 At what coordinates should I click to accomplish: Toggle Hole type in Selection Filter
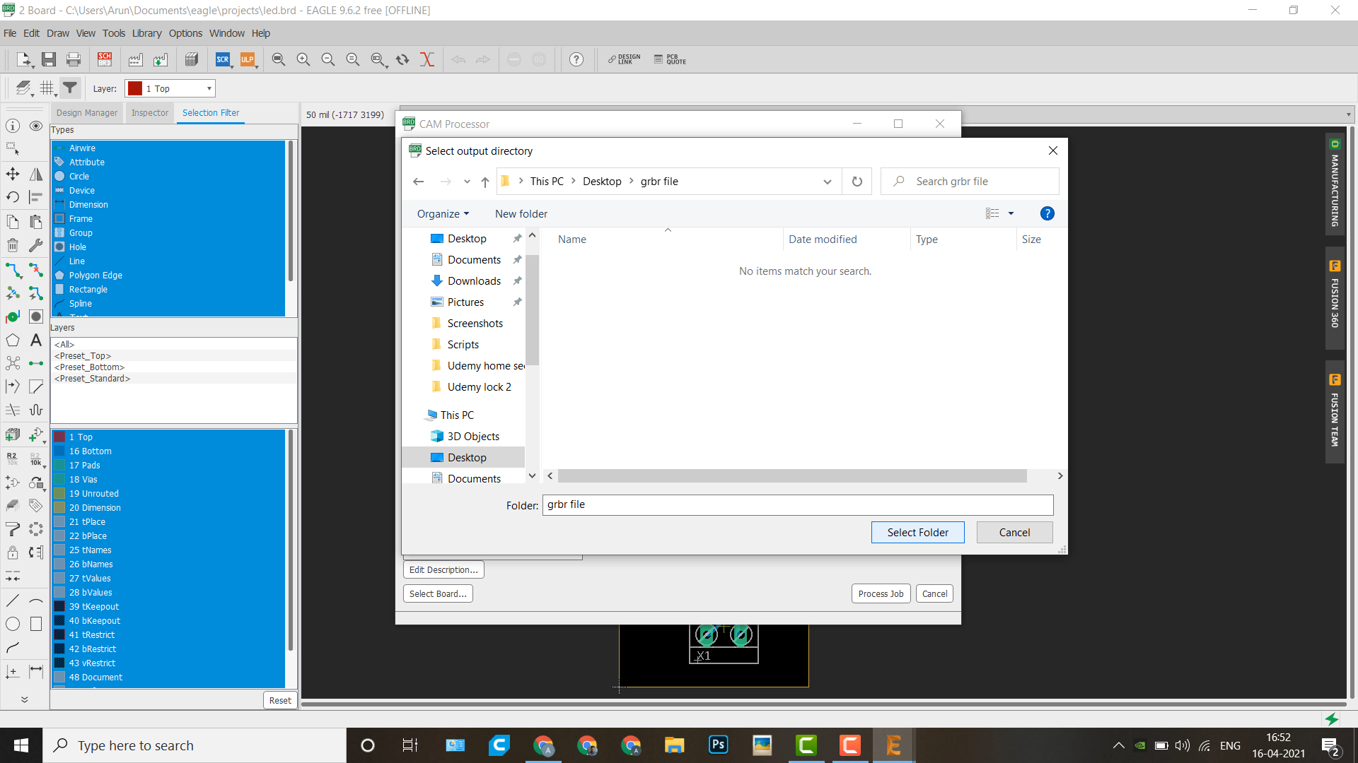(168, 247)
